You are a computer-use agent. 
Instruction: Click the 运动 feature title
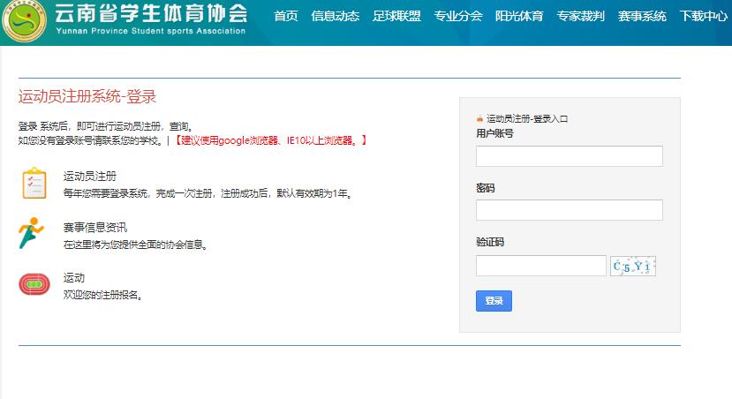tap(74, 278)
